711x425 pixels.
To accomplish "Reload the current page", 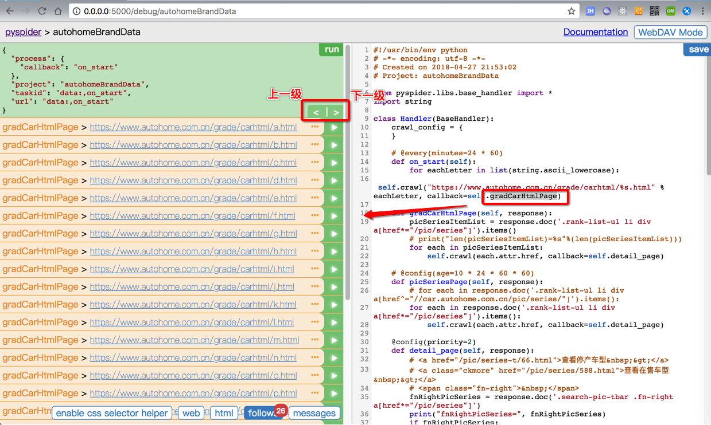I will tap(42, 11).
